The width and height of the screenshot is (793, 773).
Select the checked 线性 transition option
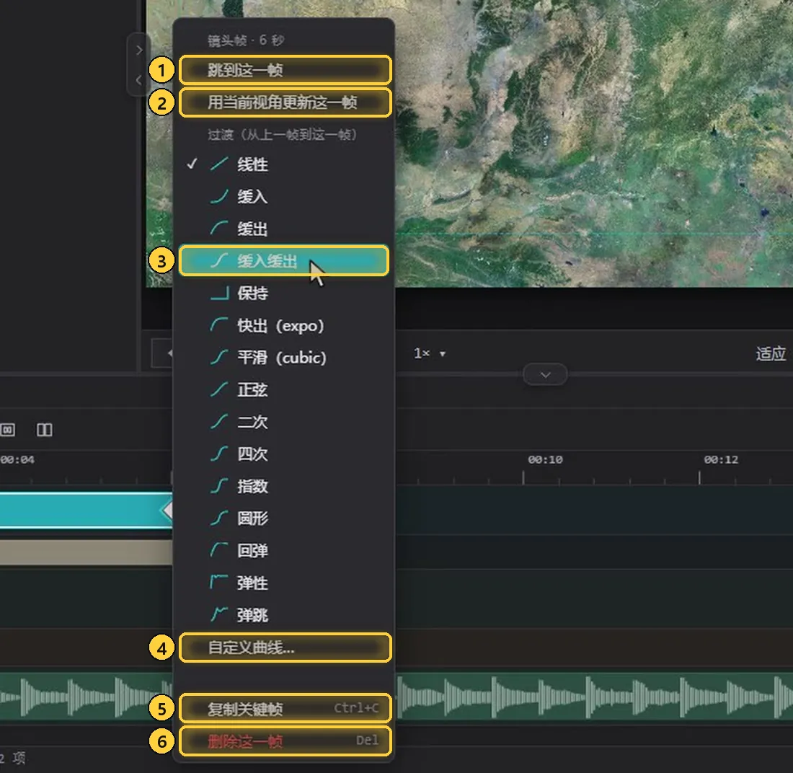point(283,164)
